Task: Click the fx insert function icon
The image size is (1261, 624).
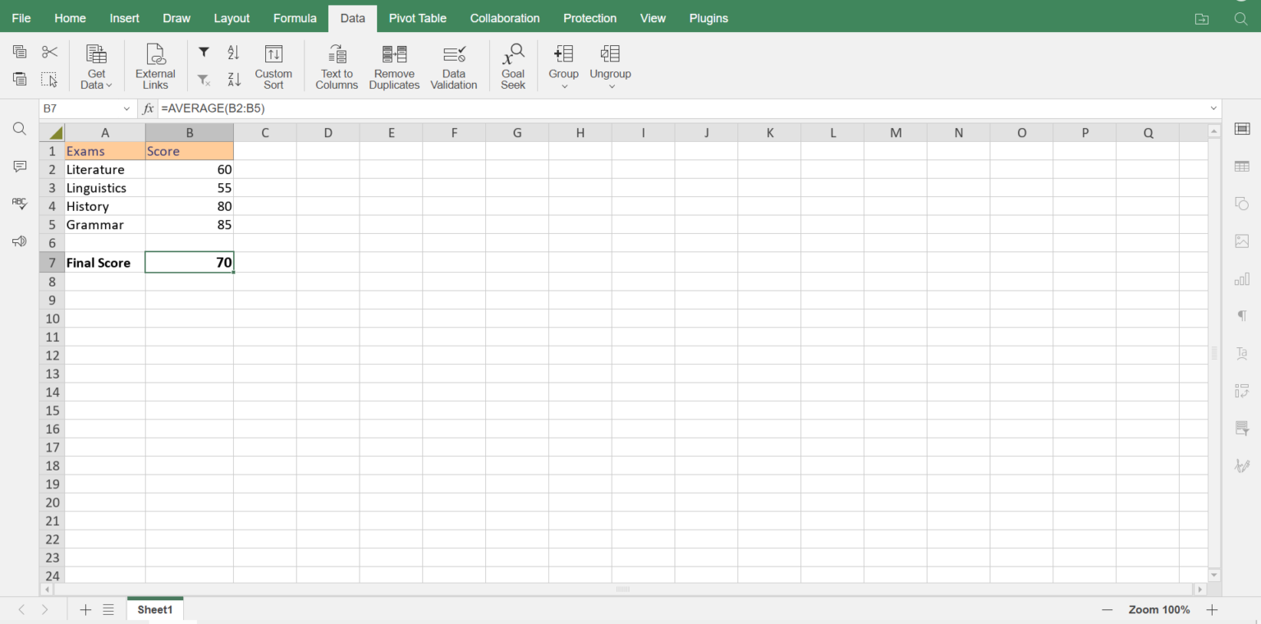Action: tap(148, 108)
